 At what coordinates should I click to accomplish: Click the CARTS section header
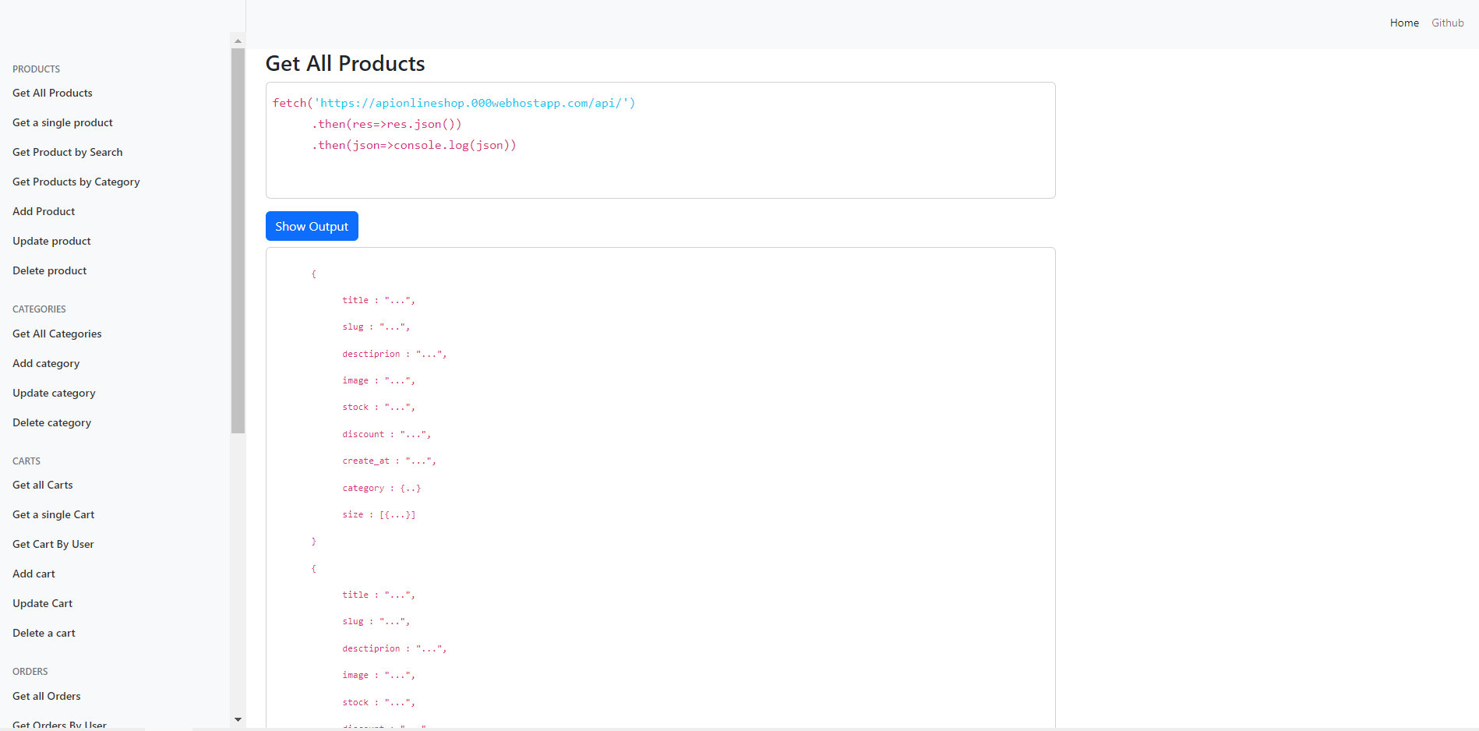pos(26,461)
